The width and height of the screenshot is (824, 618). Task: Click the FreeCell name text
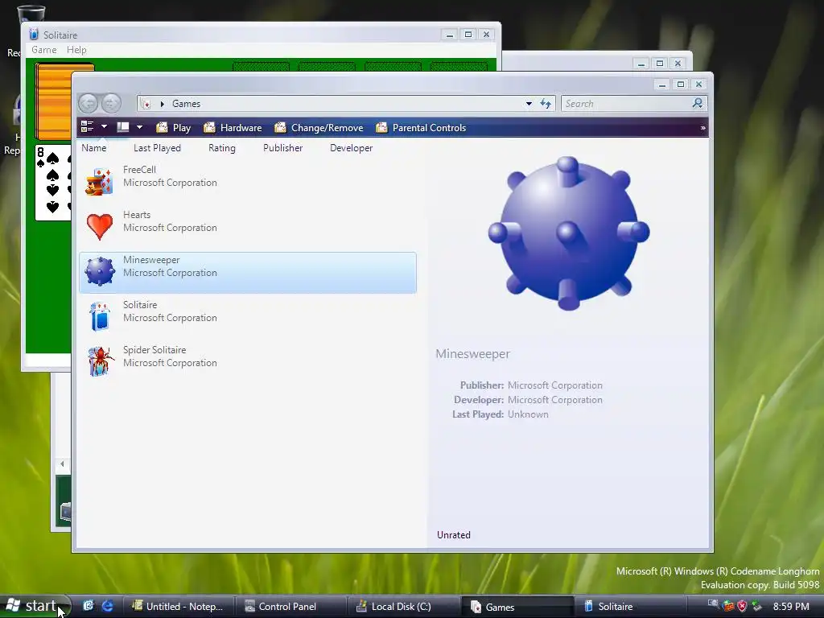tap(139, 170)
